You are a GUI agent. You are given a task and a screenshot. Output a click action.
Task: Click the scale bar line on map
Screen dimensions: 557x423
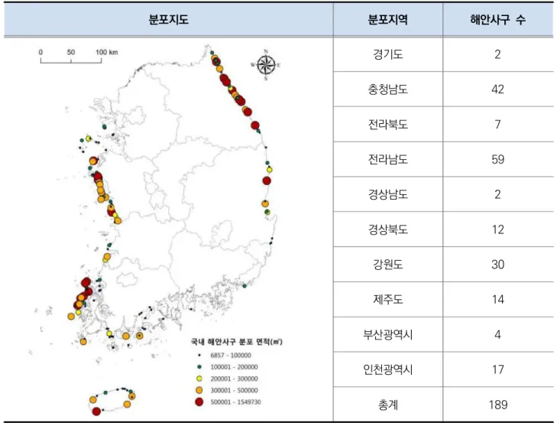71,61
